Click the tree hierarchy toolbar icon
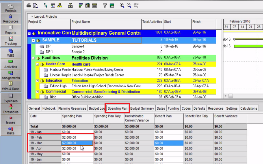This screenshot has width=264, height=164. click(x=46, y=5)
